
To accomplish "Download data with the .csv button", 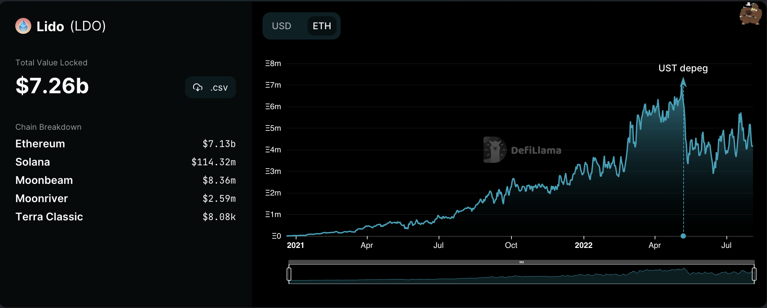I will point(210,88).
